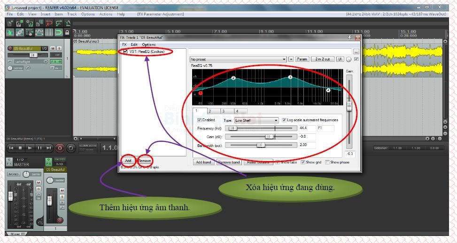The image size is (457, 243).
Task: Toggle the lock icon in main toolbar
Action: coord(68,33)
